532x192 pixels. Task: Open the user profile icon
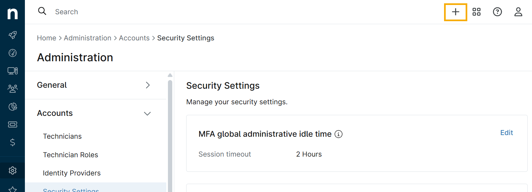(518, 12)
